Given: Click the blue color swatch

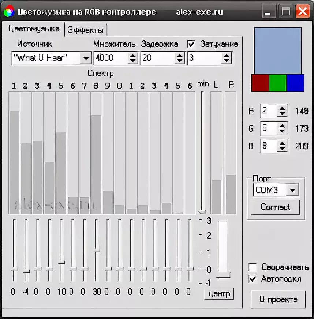Looking at the screenshot, I should 295,83.
